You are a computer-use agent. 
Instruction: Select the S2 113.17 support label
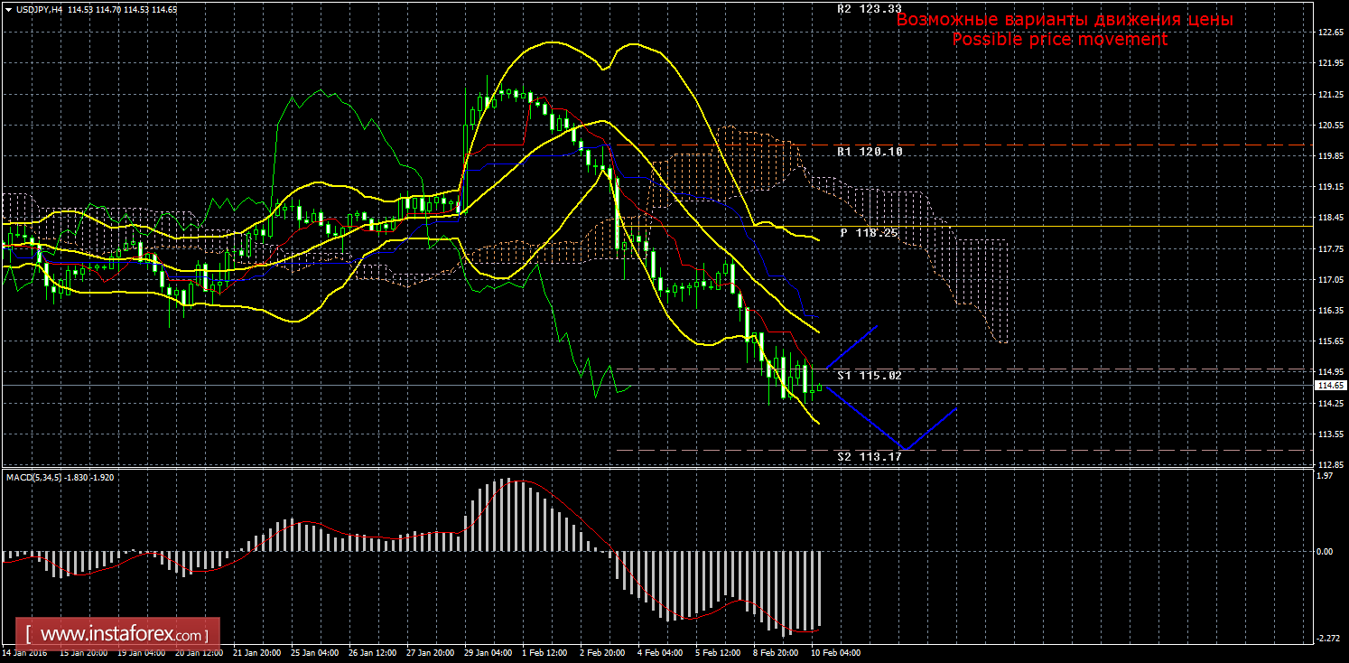pos(869,457)
